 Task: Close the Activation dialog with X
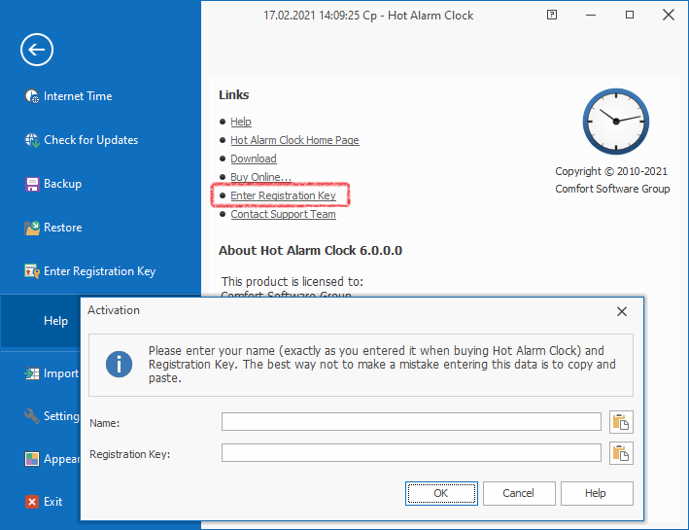point(621,312)
